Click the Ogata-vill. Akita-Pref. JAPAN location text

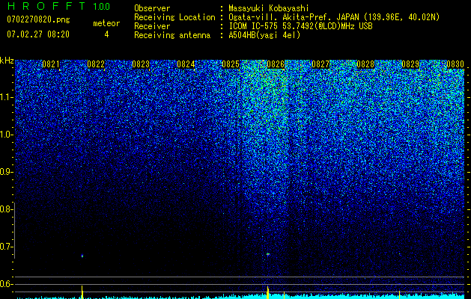(x=334, y=17)
